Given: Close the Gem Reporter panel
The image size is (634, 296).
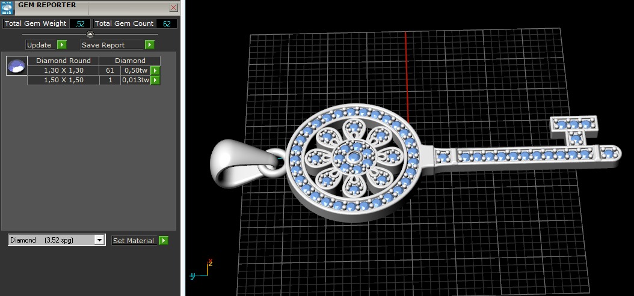Looking at the screenshot, I should [x=173, y=7].
